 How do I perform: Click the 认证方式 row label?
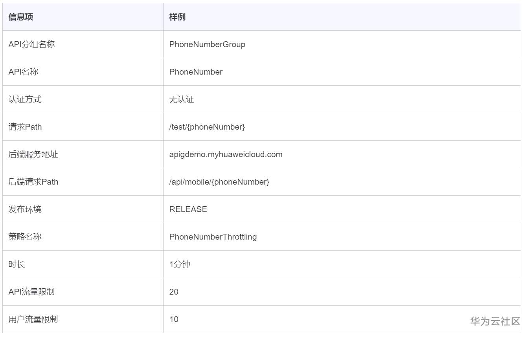tap(25, 99)
